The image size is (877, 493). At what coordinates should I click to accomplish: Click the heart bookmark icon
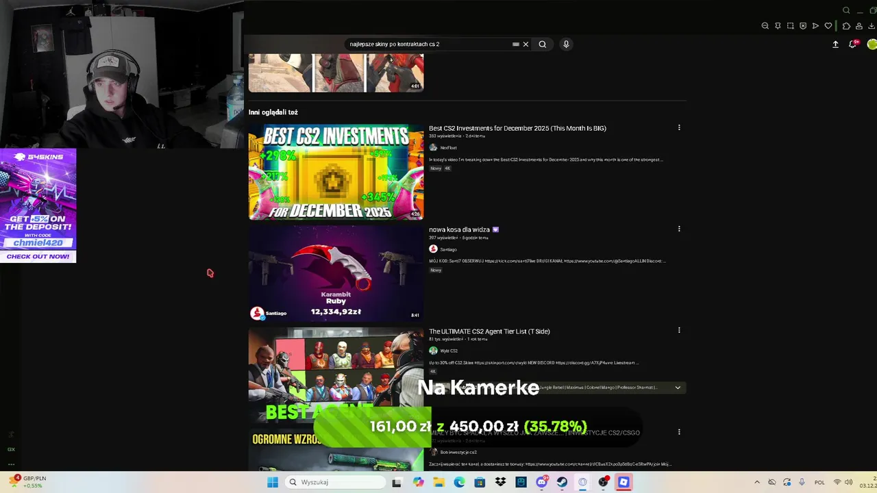click(828, 26)
